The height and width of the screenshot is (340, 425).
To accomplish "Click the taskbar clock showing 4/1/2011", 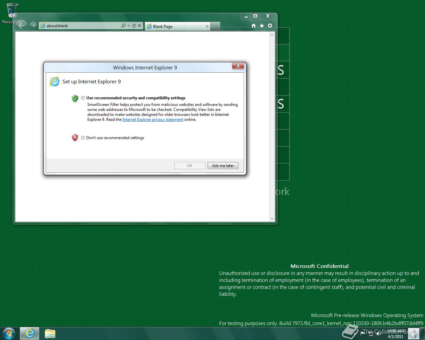I will (x=395, y=334).
